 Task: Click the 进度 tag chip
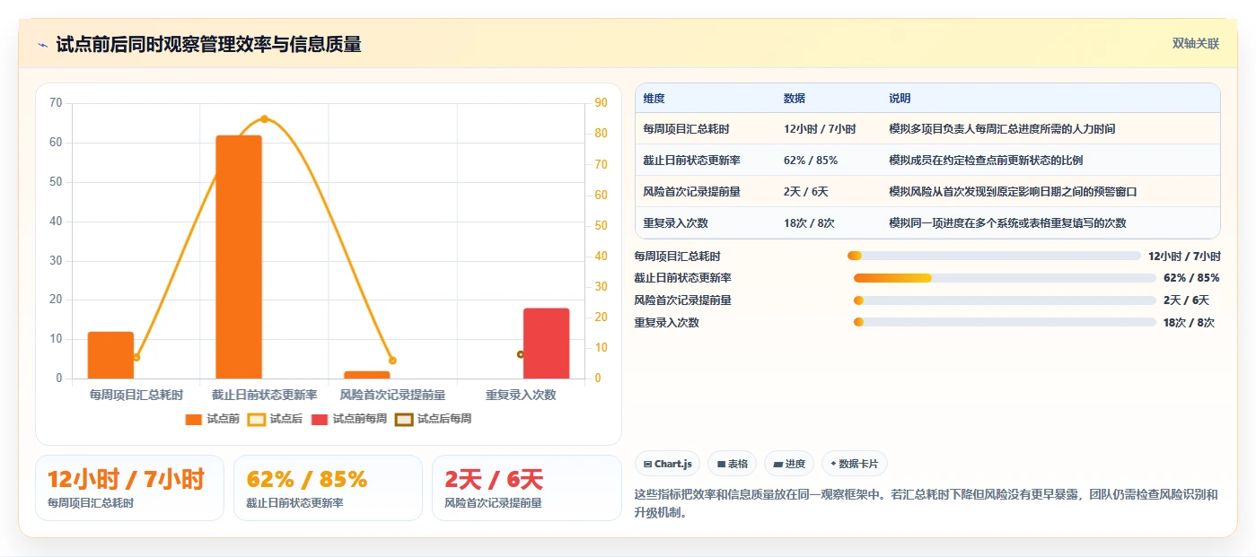tap(789, 464)
